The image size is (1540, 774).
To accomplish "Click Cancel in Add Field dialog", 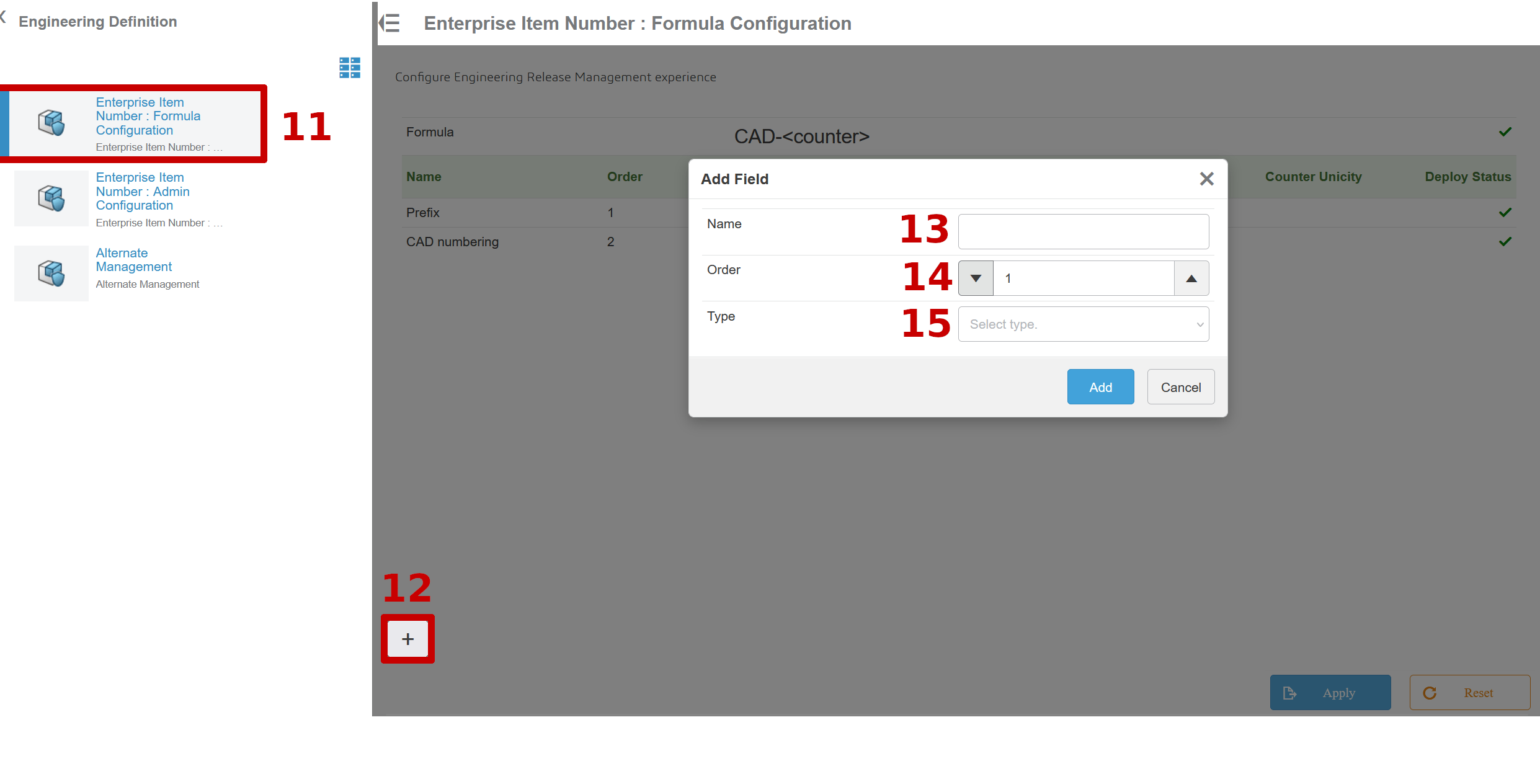I will point(1180,387).
